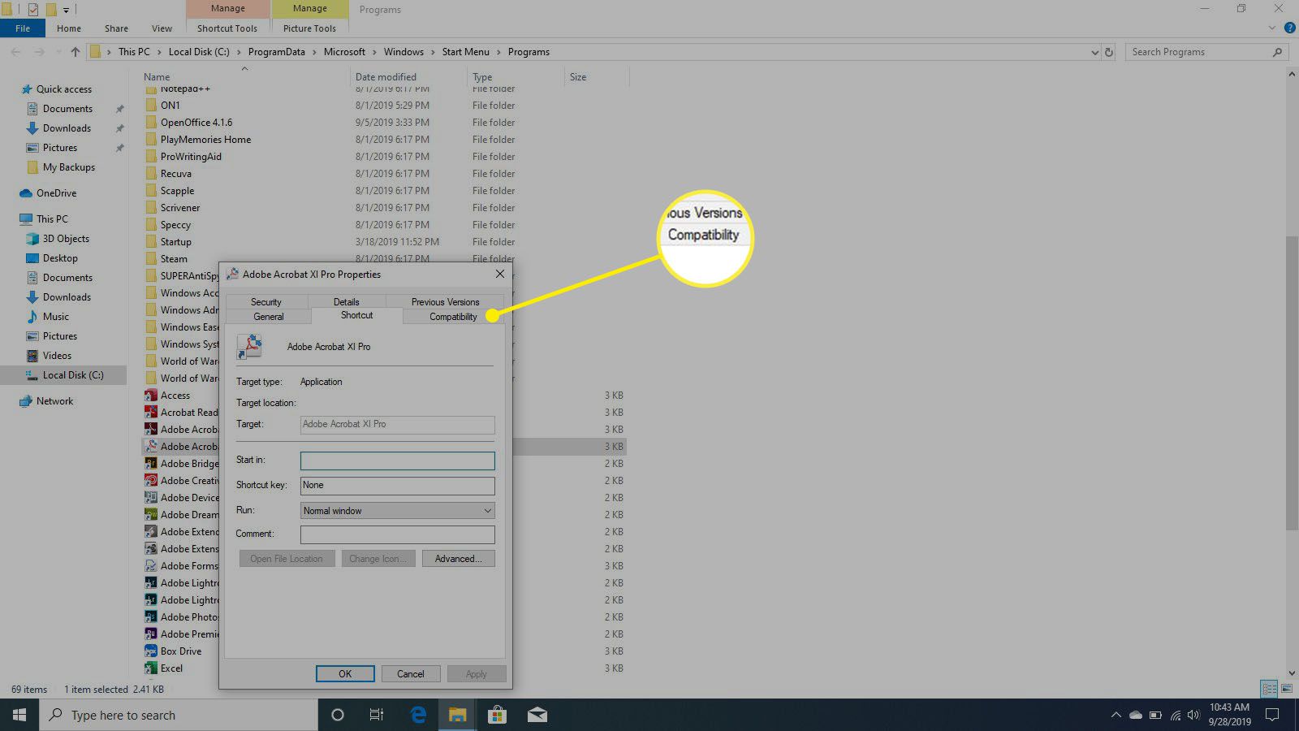Switch to Large icons view in status bar
Image resolution: width=1299 pixels, height=731 pixels.
tap(1287, 689)
